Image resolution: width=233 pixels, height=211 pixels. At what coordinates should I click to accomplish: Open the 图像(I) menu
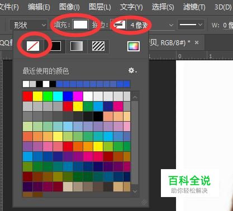[69, 7]
